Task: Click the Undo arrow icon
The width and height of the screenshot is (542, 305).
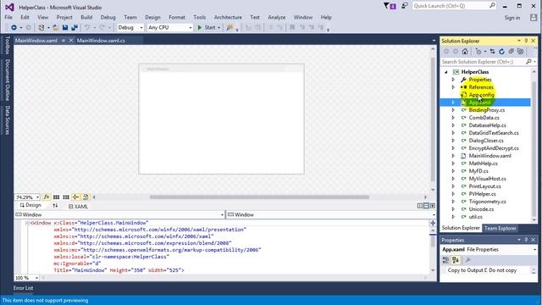Action: [x=87, y=27]
